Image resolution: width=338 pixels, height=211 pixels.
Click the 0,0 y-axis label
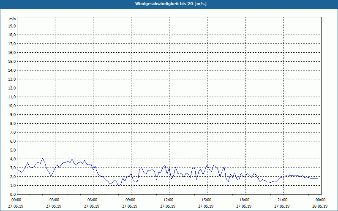coord(13,194)
